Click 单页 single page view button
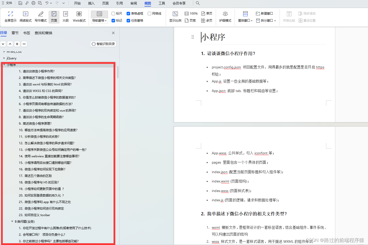368x245 pixels. tap(206, 13)
